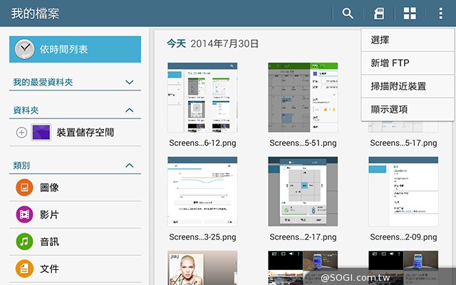Tap the green Audio music note icon

click(x=24, y=242)
